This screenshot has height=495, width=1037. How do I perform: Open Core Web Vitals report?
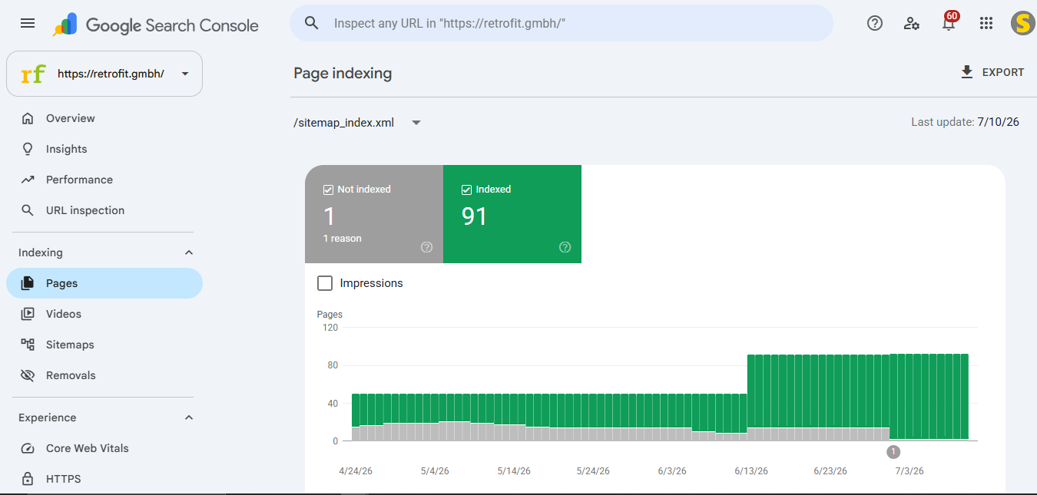[104, 448]
